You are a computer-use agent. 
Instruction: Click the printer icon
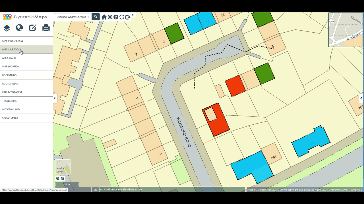point(46,27)
